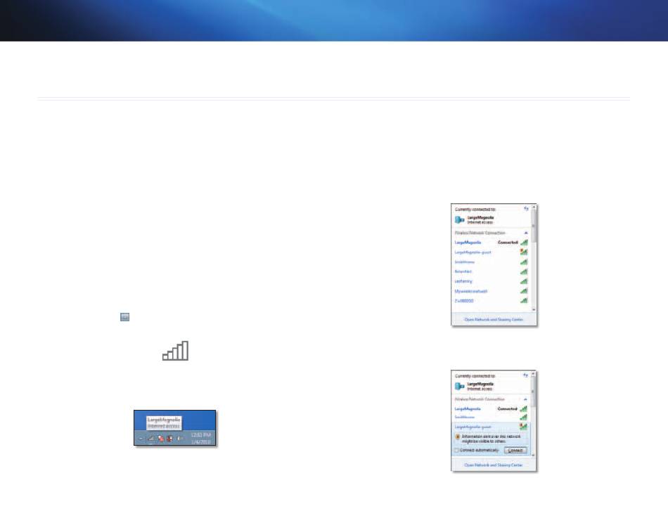Click the large wireless signal bars icon
The width and height of the screenshot is (668, 516).
click(175, 351)
